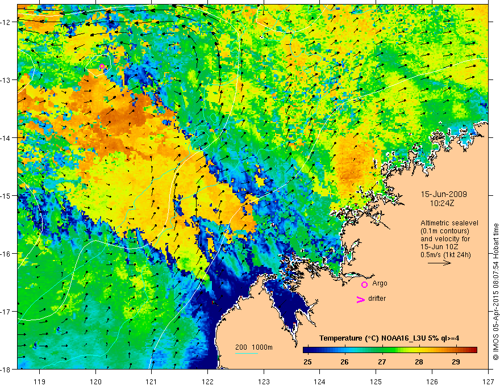Viewport: 500px width, 386px height.
Task: Click the time text 10:24Z
Action: (x=441, y=203)
